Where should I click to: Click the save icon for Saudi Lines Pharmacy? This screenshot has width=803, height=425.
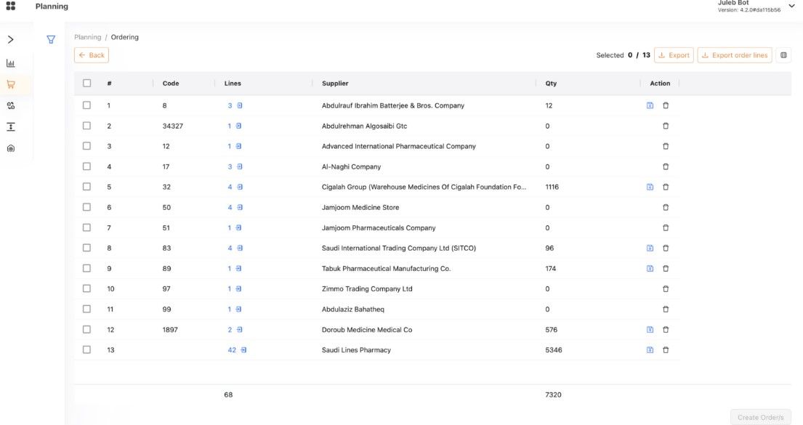(650, 350)
